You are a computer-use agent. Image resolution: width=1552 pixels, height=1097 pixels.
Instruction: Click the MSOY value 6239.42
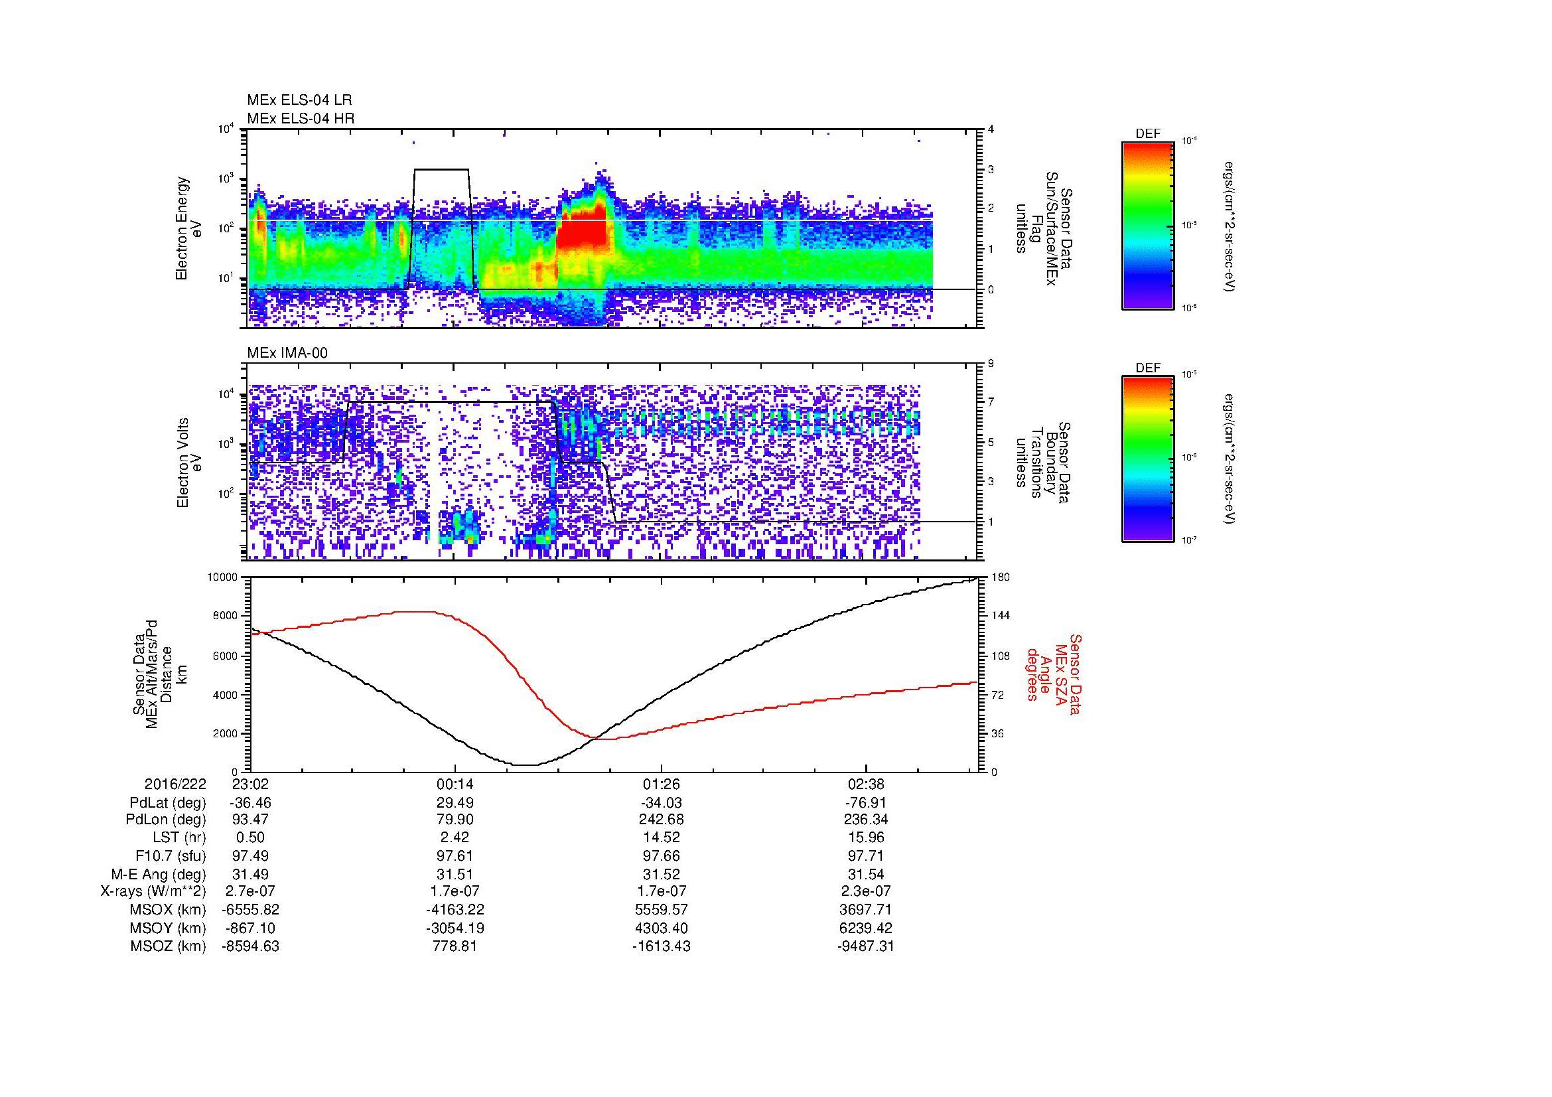pos(866,928)
